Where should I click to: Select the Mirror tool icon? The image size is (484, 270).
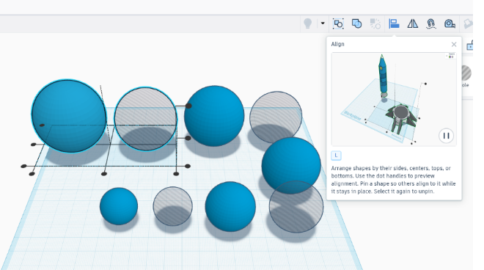pyautogui.click(x=412, y=23)
